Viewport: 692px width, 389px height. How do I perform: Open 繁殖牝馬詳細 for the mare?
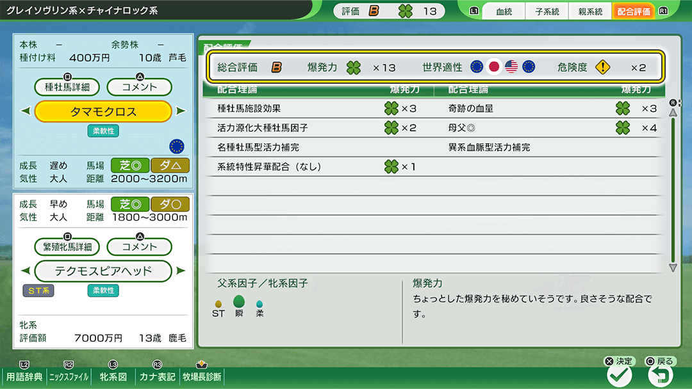pyautogui.click(x=67, y=247)
